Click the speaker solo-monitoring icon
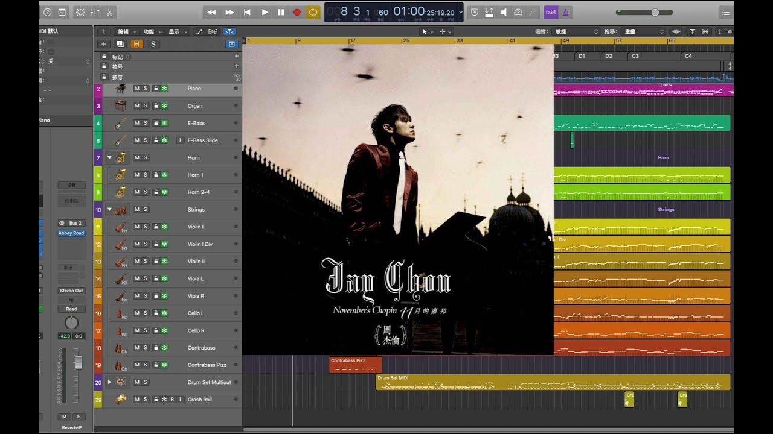 (503, 12)
